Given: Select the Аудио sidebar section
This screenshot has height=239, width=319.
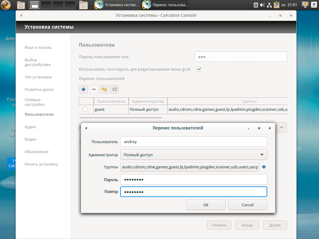Looking at the screenshot, I should coord(30,127).
